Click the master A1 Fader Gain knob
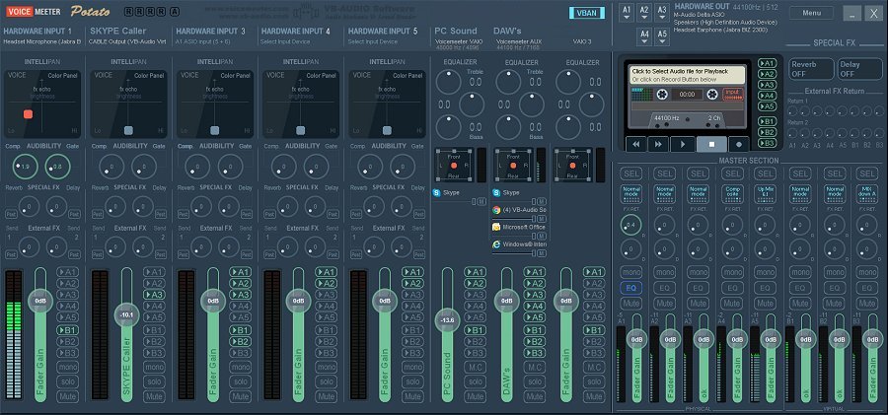Screen dimensions: 888x415 pos(637,339)
